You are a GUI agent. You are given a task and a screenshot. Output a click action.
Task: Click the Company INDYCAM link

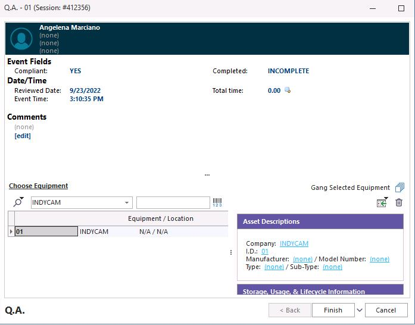(294, 243)
